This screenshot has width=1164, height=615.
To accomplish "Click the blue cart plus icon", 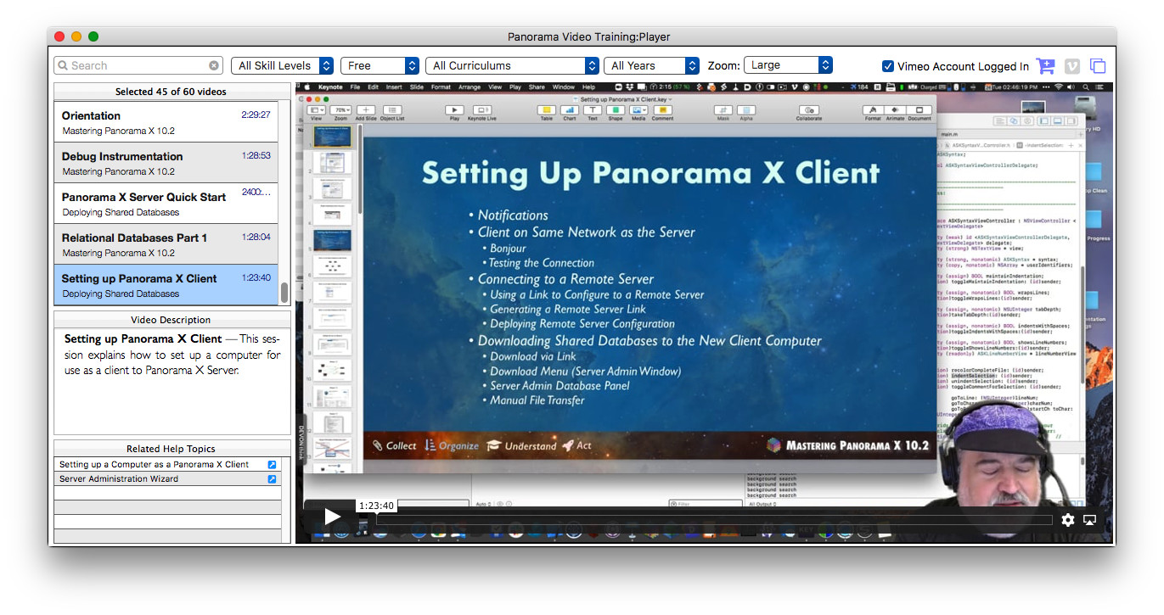I will (x=1046, y=66).
